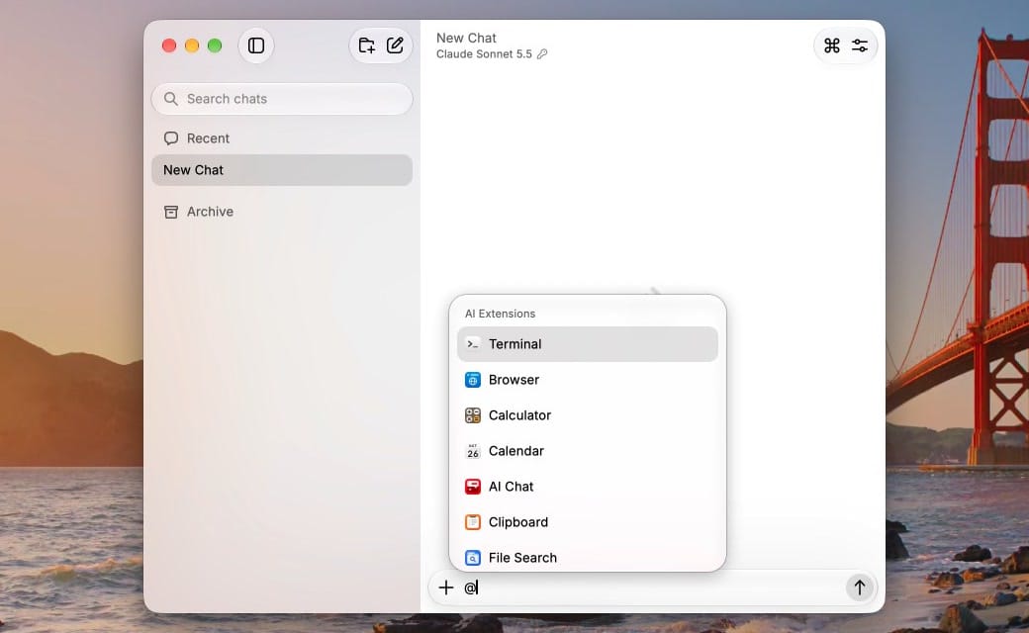Click the Calendar extension icon
This screenshot has height=633, width=1029.
(473, 451)
